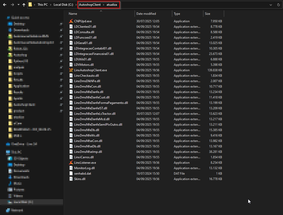Click date 30/07/2025 12:07 of LinxDmsNfeDanfeLsTractor.dll

[148, 113]
